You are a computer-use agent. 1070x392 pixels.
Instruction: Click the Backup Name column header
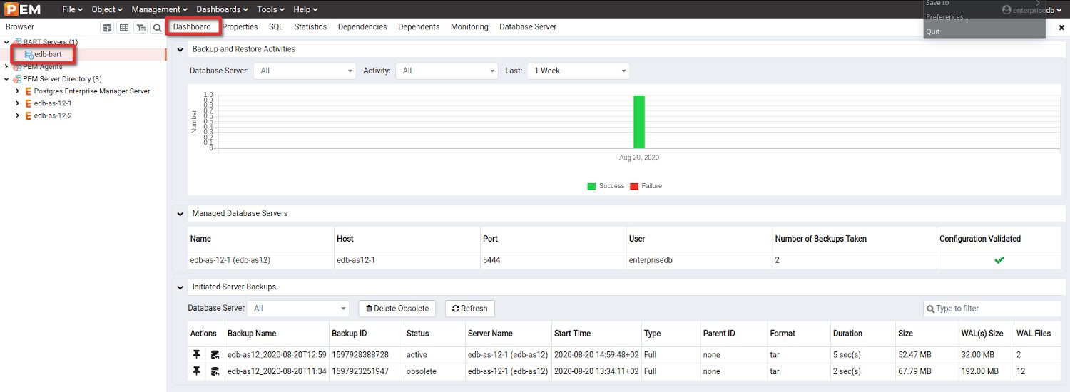[252, 334]
